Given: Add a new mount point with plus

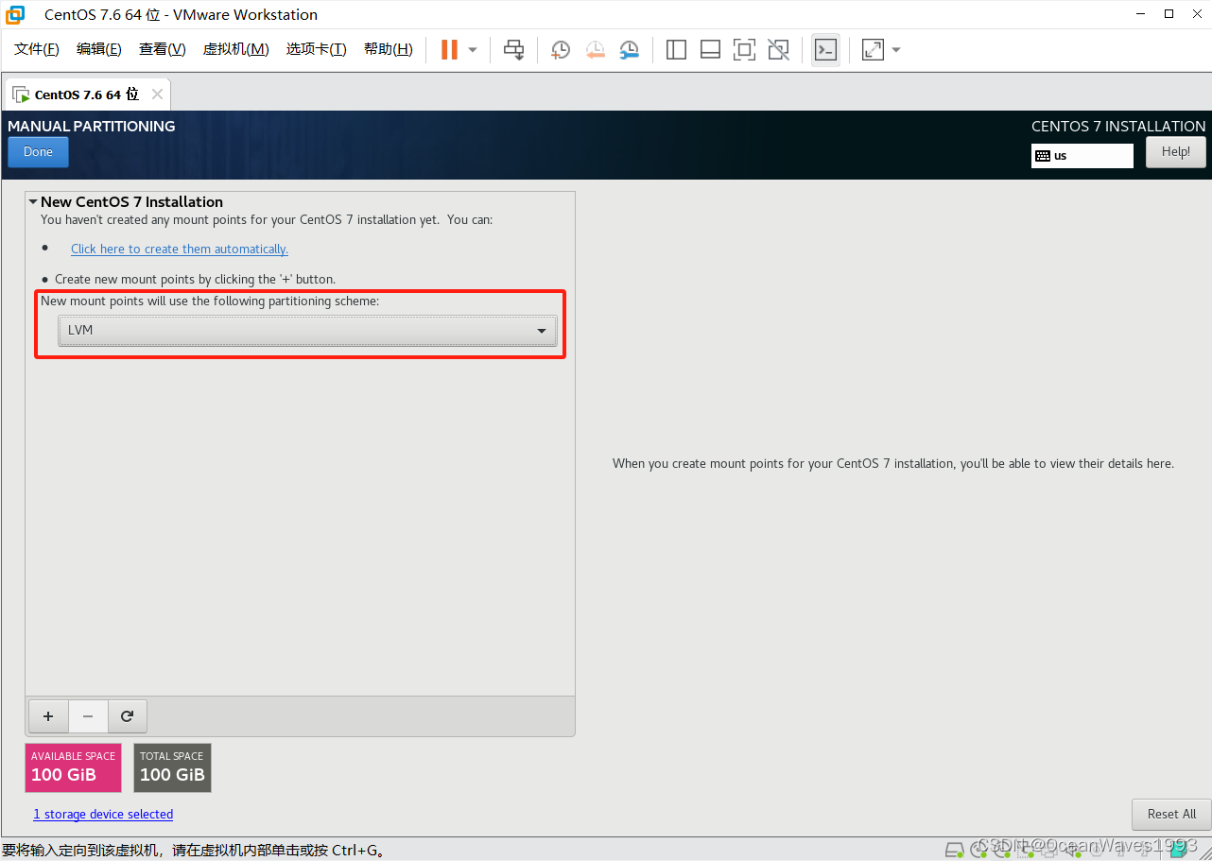Looking at the screenshot, I should click(x=48, y=716).
